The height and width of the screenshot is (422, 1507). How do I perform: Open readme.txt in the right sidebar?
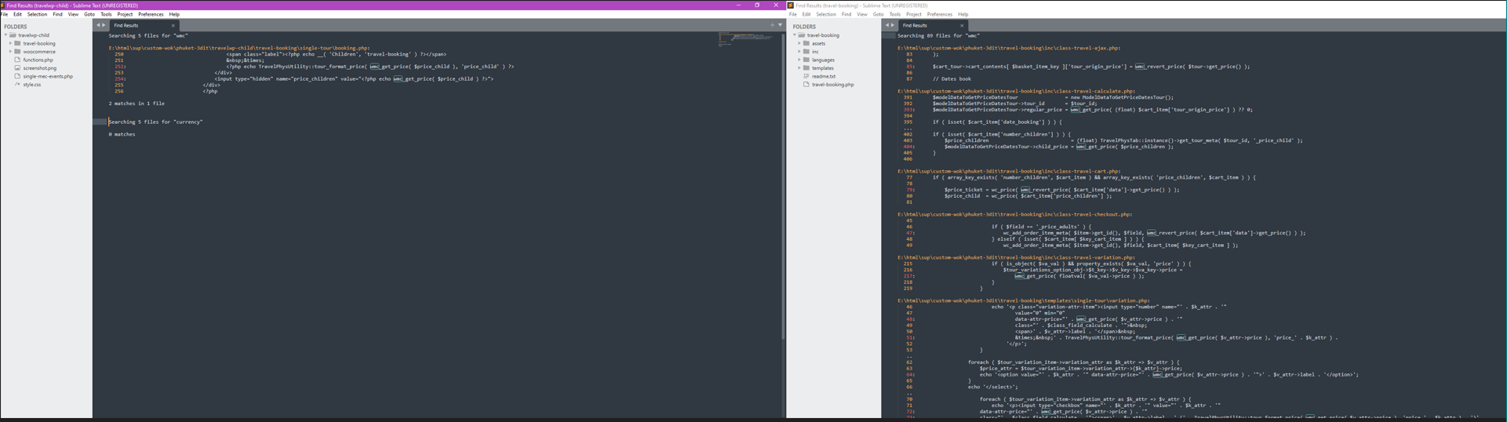[823, 77]
